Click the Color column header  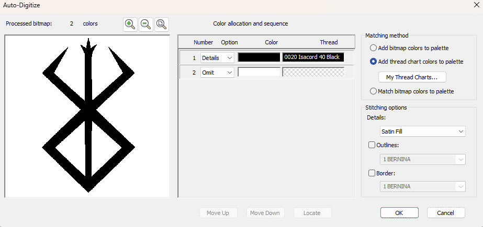(272, 42)
